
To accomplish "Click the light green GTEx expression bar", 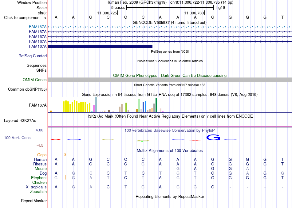I will [x=139, y=106].
